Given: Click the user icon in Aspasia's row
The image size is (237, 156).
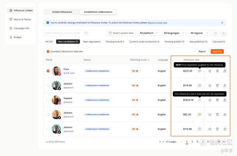Looking at the screenshot, I should (x=225, y=100).
